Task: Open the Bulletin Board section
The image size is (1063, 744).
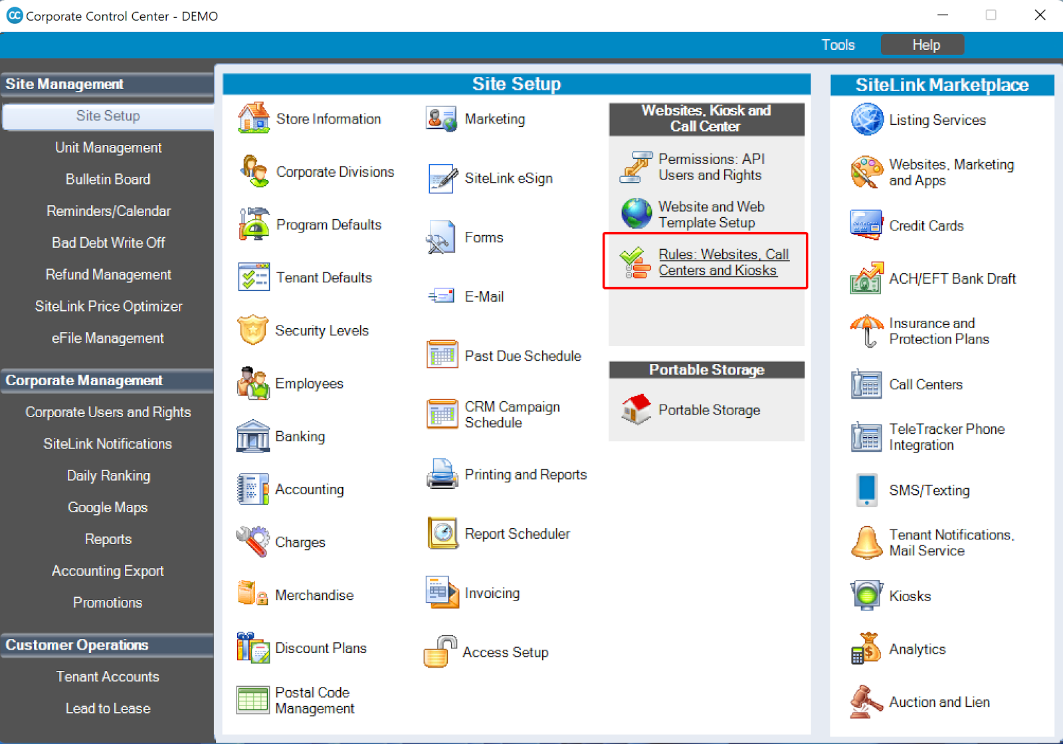Action: coord(108,179)
